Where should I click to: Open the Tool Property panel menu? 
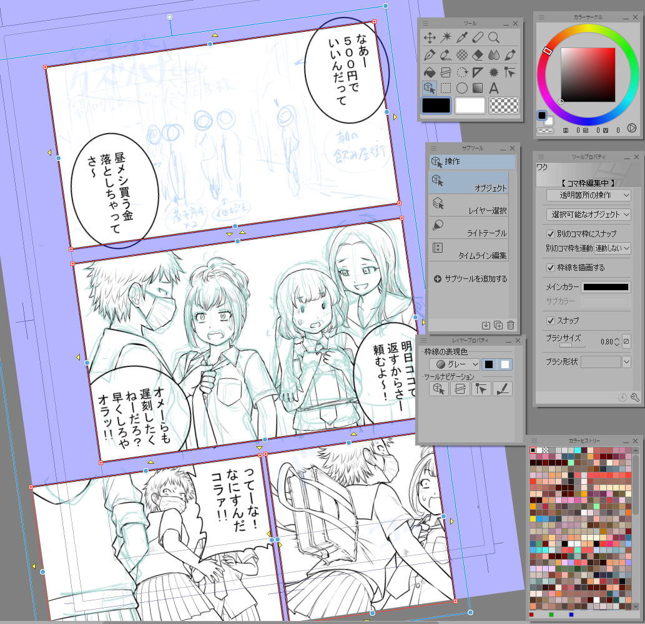tap(541, 157)
